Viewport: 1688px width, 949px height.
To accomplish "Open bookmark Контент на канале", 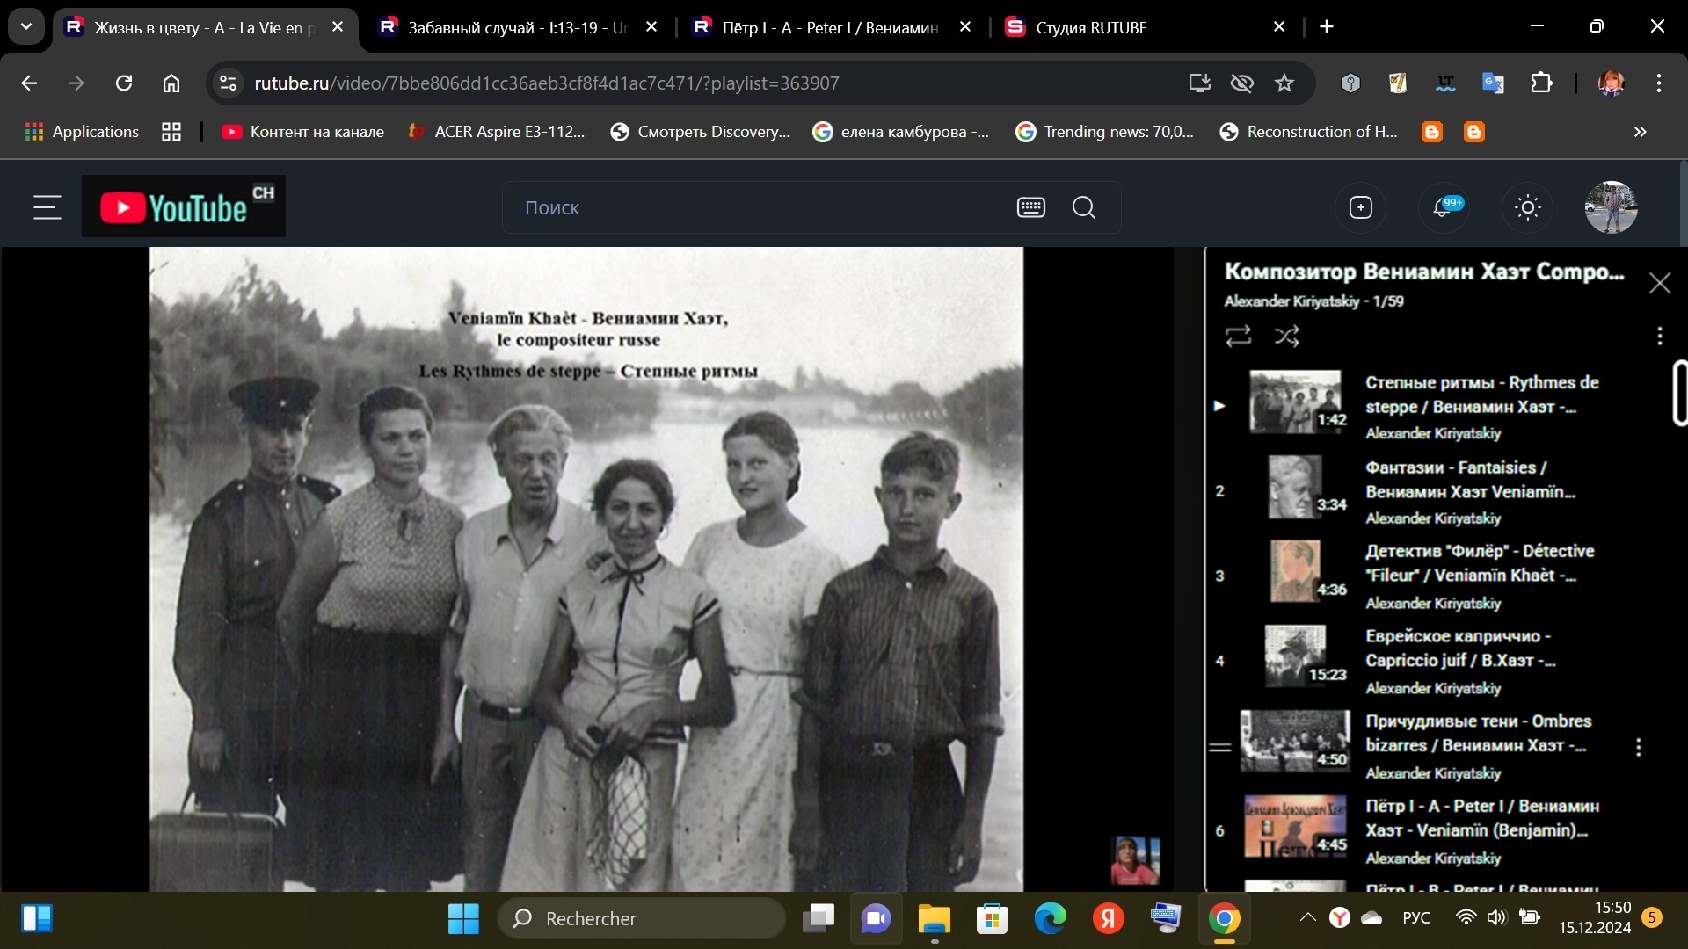I will click(x=303, y=132).
